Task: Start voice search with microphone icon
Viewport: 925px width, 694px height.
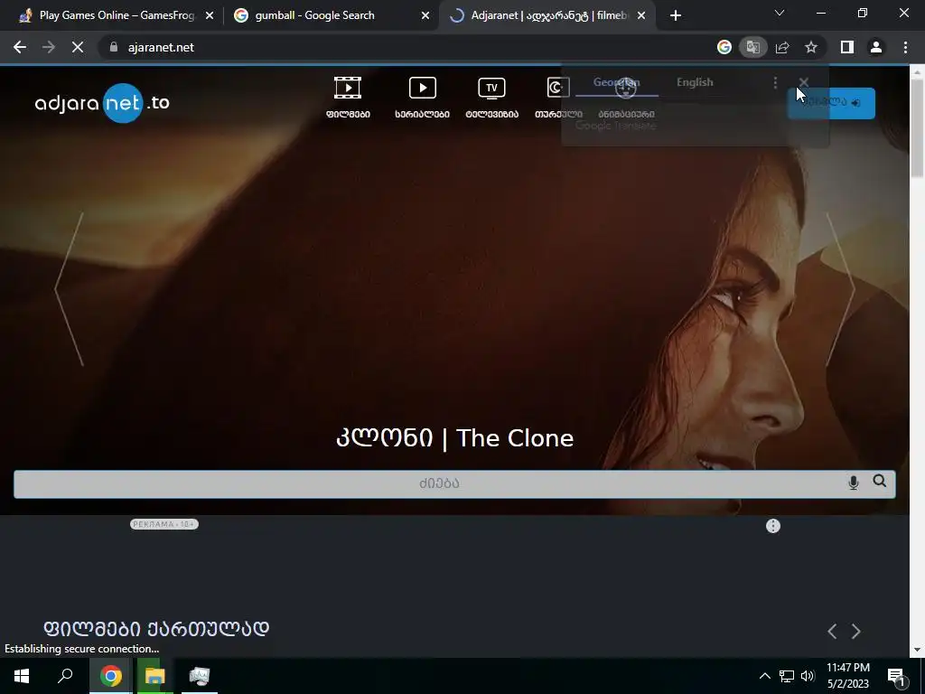Action: [853, 483]
